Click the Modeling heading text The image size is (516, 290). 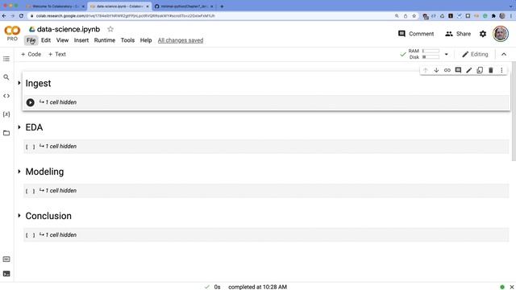(44, 172)
